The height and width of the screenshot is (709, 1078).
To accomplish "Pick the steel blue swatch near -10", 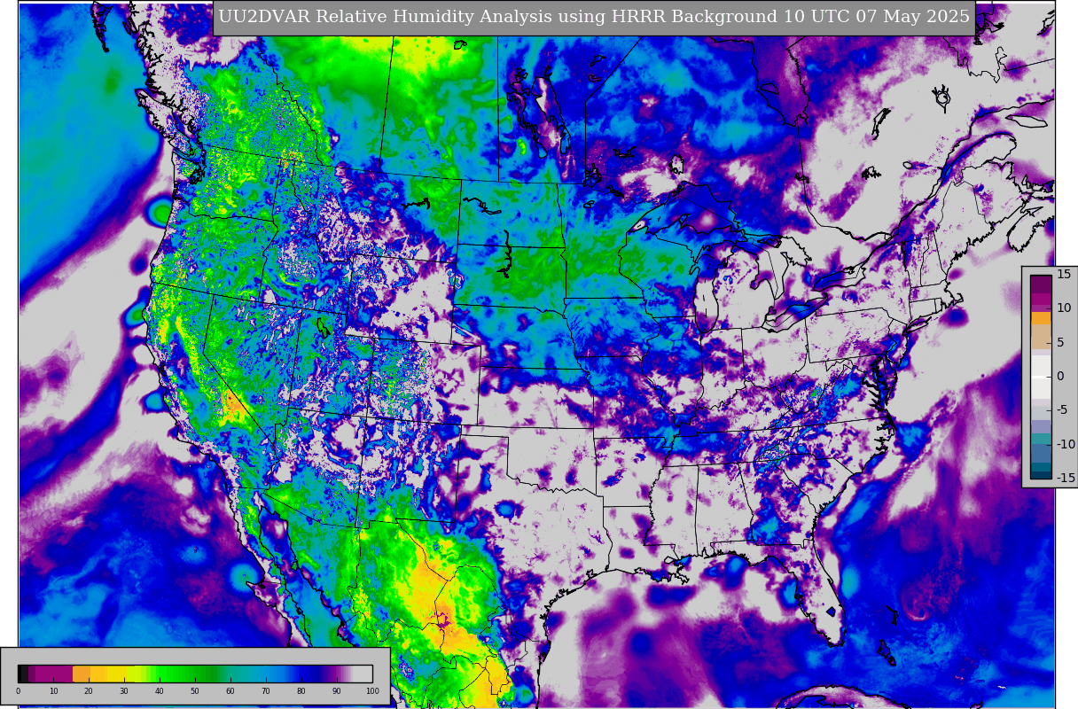I will click(1041, 453).
